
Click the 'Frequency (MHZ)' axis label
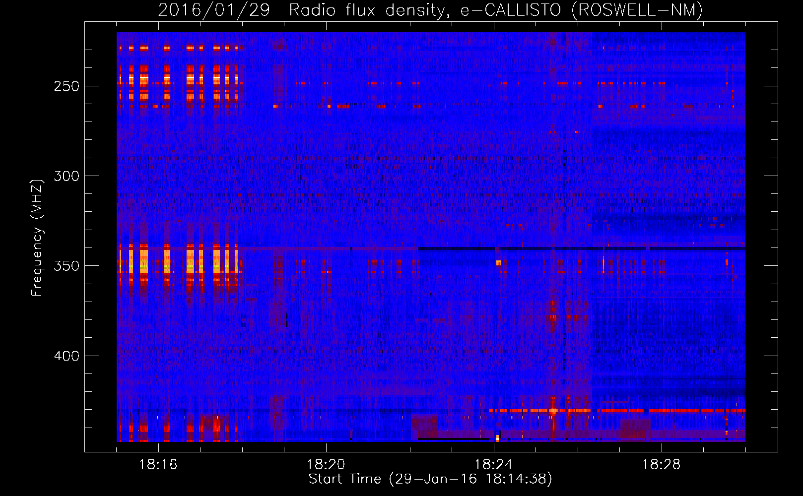37,238
